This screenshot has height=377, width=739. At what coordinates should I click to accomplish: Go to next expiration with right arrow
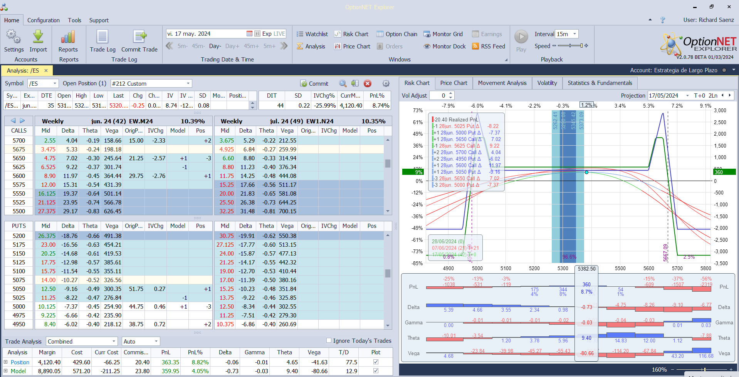click(22, 121)
